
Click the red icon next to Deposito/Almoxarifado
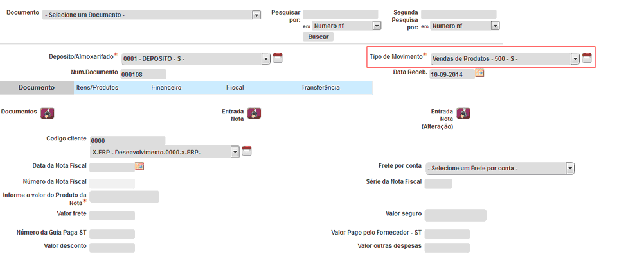[x=278, y=58]
